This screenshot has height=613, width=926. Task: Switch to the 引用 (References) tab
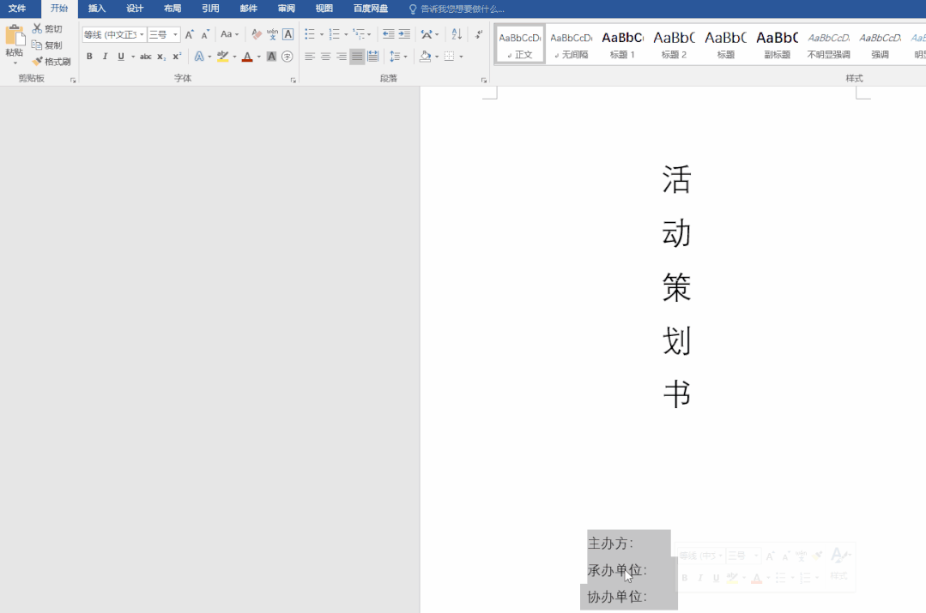tap(210, 9)
